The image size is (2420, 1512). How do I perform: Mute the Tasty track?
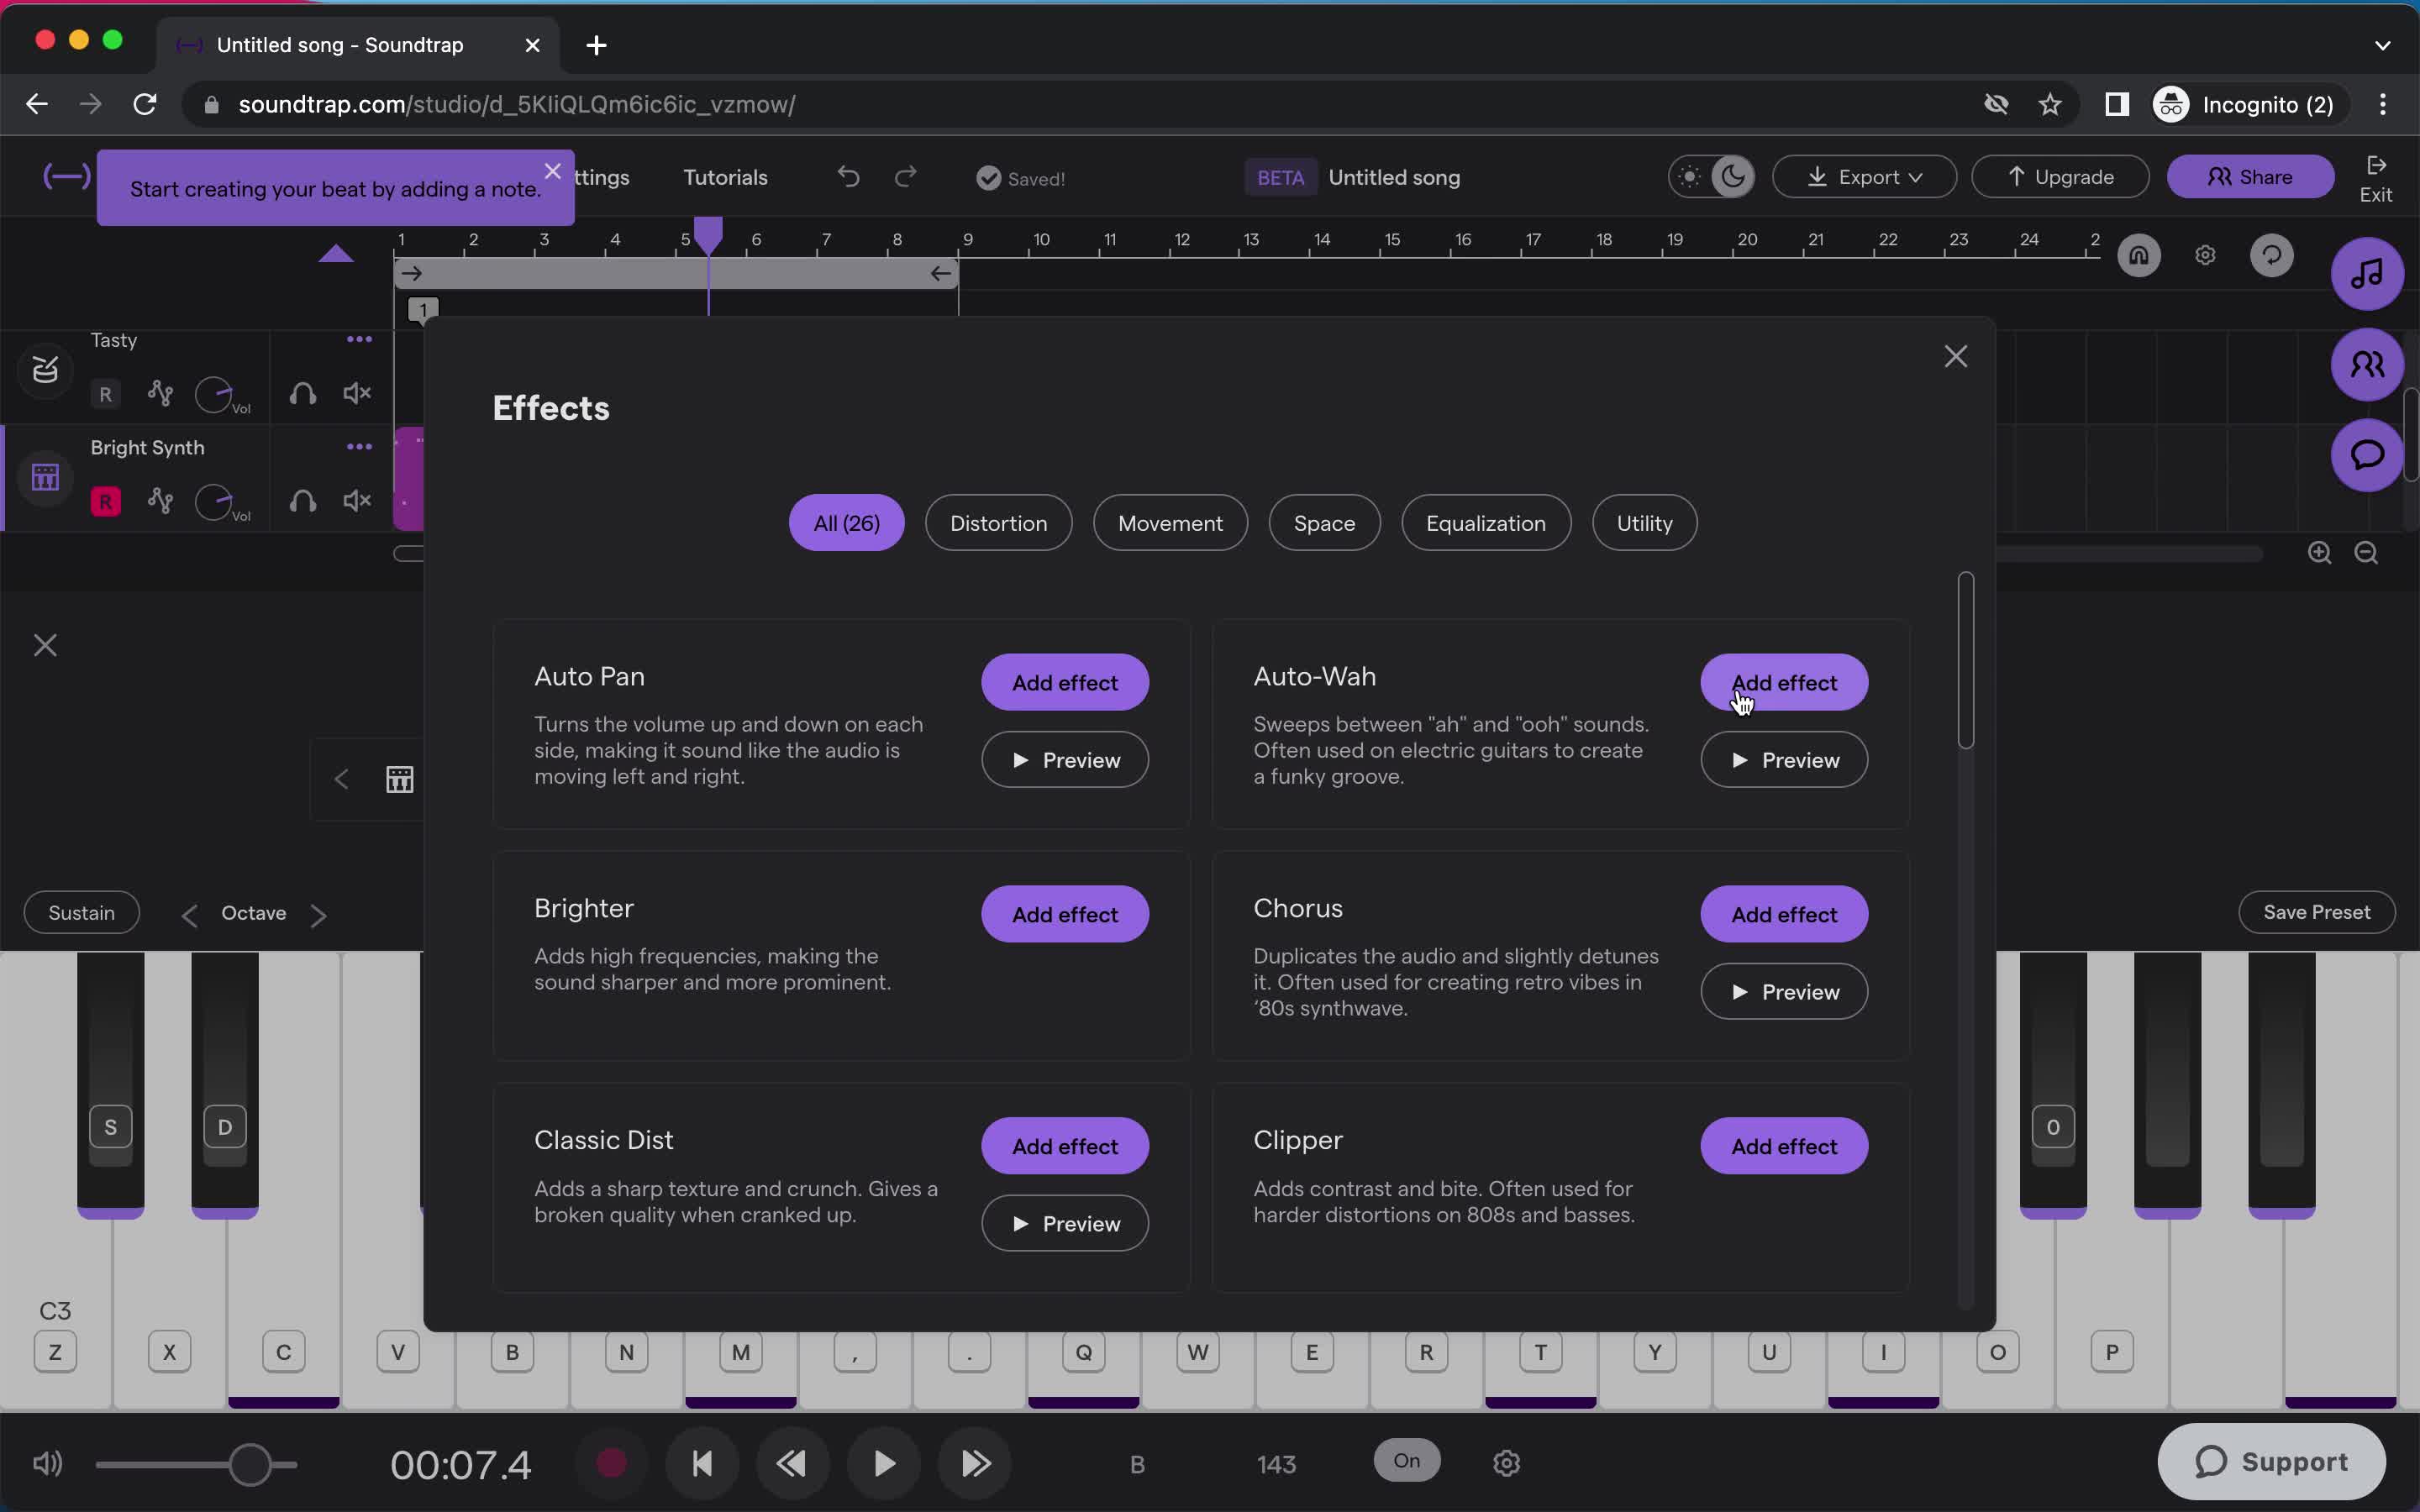point(355,394)
